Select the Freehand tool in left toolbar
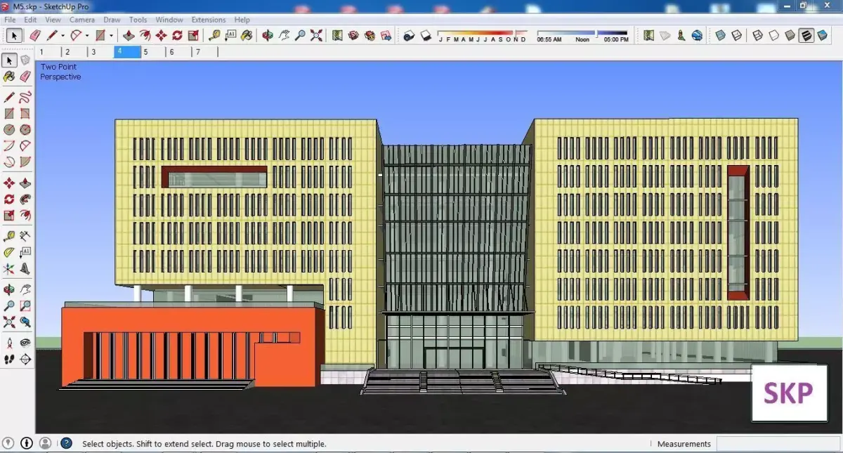Image resolution: width=843 pixels, height=453 pixels. pyautogui.click(x=25, y=97)
